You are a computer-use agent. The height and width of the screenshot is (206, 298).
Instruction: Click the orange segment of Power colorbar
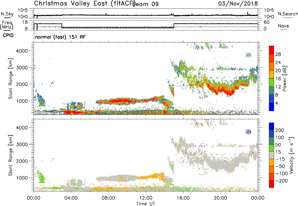coord(272,66)
